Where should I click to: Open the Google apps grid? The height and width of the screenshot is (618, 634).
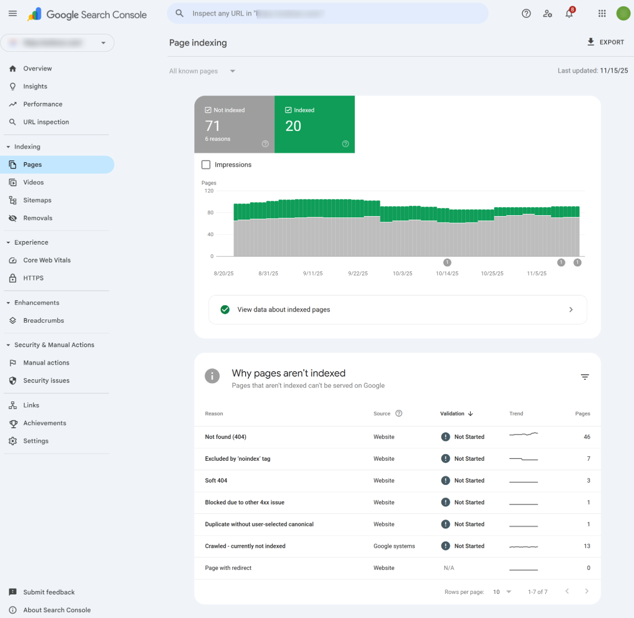tap(602, 13)
